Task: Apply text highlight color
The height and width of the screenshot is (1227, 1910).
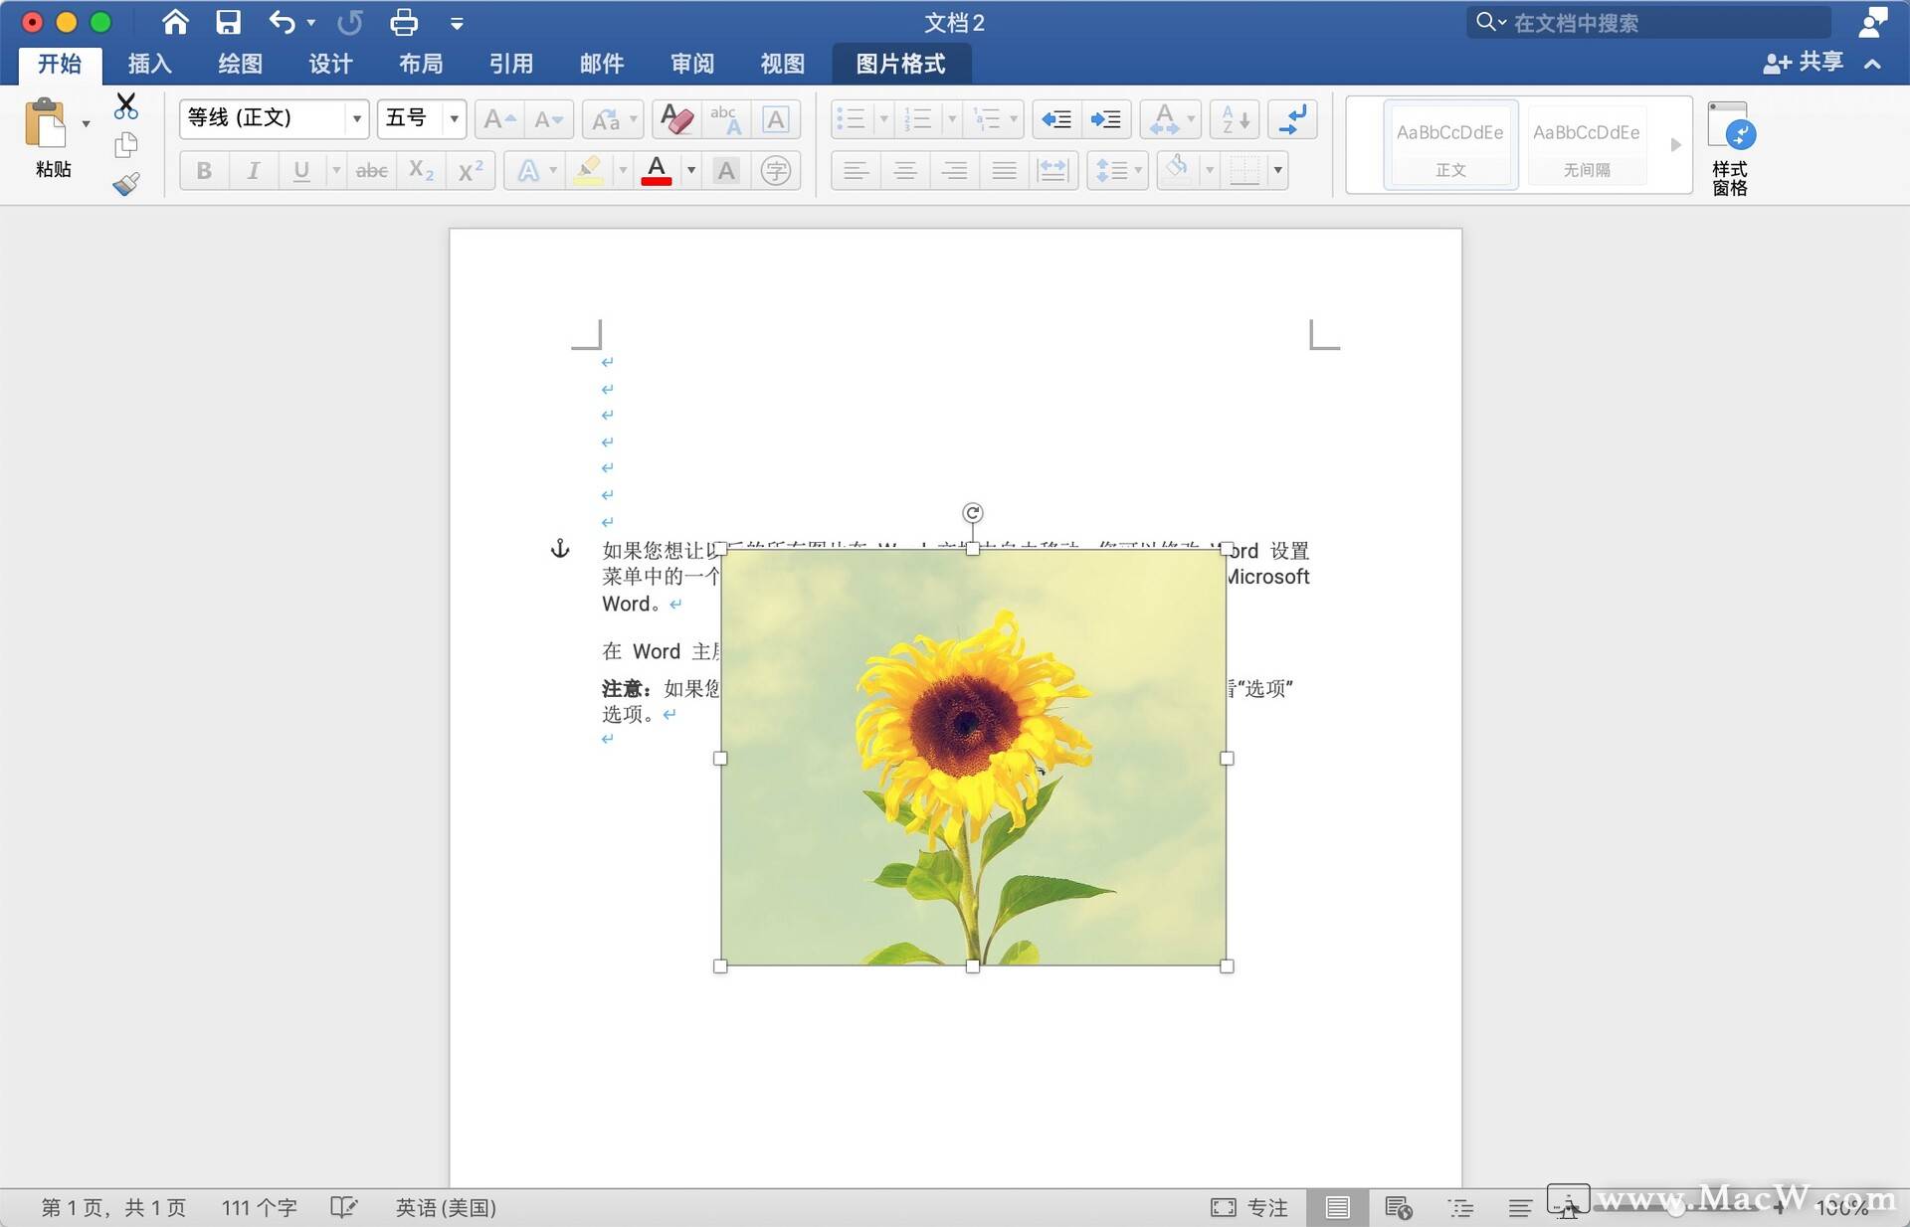Action: [589, 170]
